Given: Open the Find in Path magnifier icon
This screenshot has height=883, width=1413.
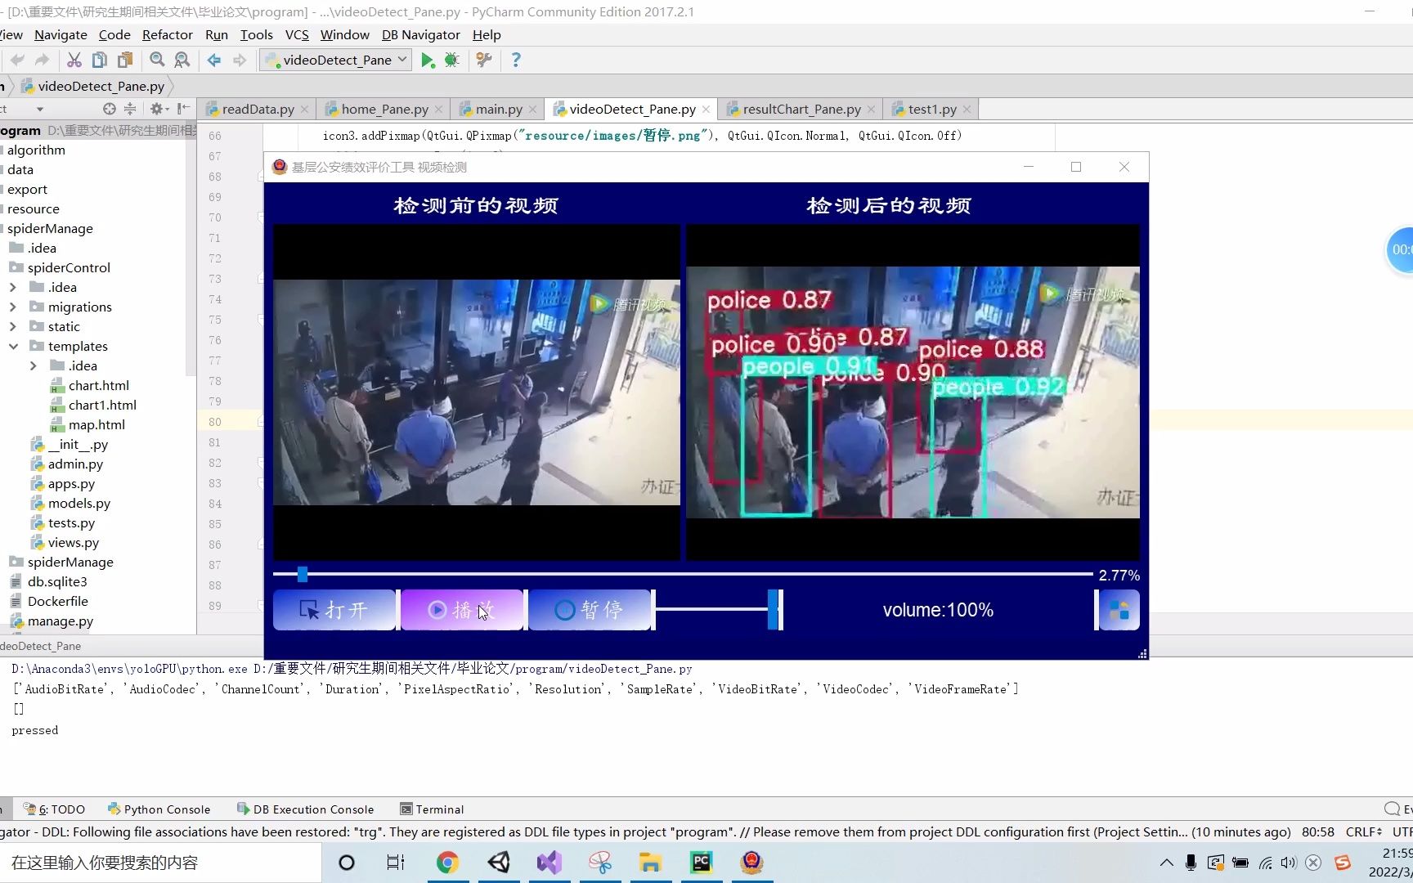Looking at the screenshot, I should [x=182, y=59].
